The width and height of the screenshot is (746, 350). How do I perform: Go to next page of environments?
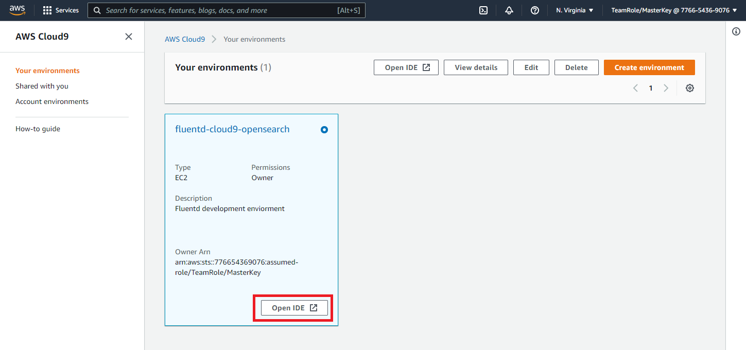tap(666, 88)
